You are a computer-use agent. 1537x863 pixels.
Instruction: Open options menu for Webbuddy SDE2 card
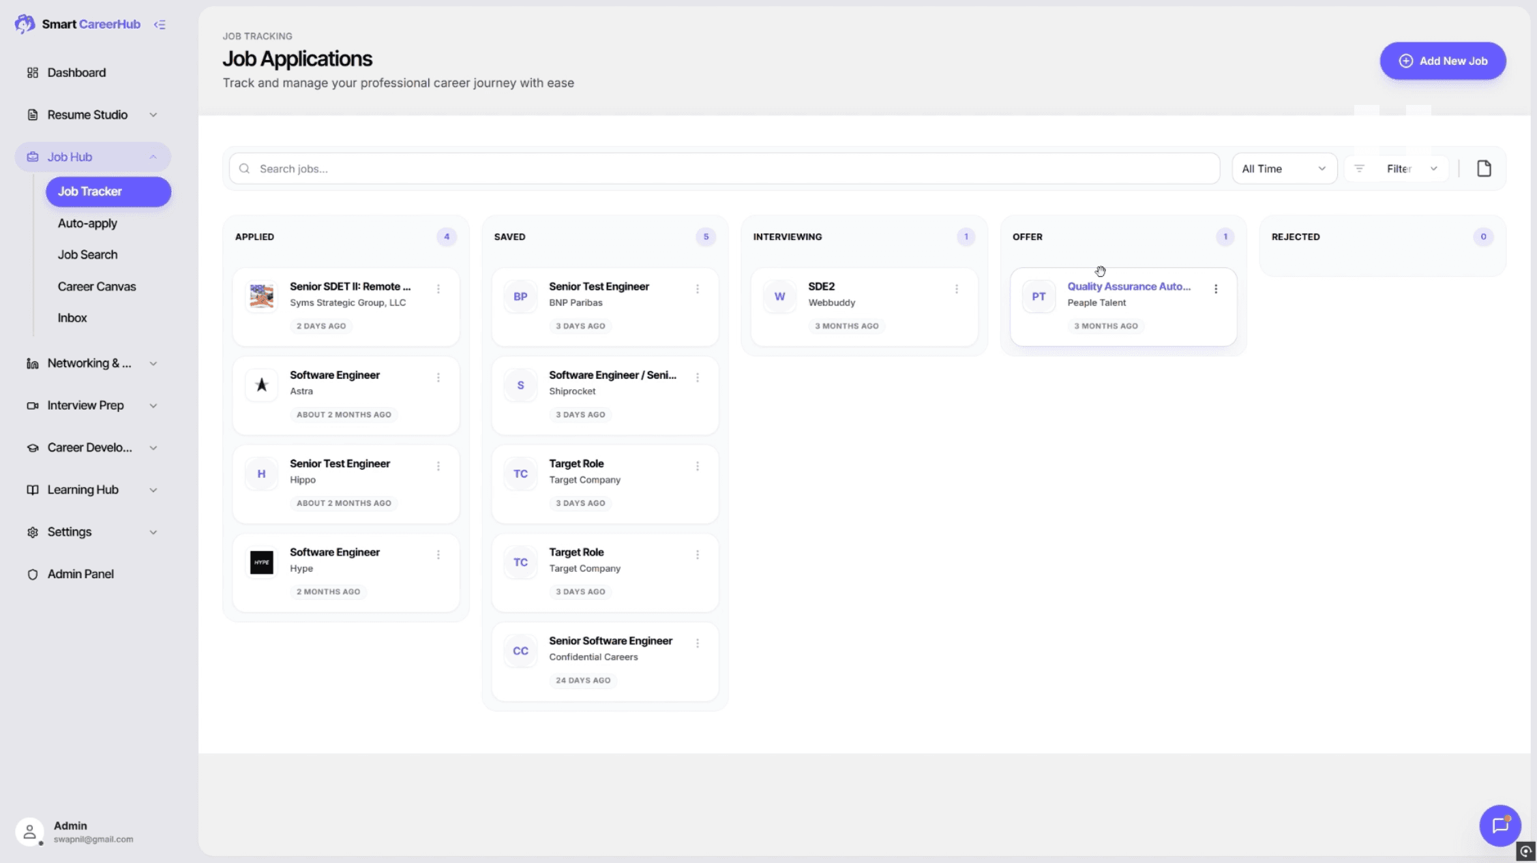click(957, 289)
